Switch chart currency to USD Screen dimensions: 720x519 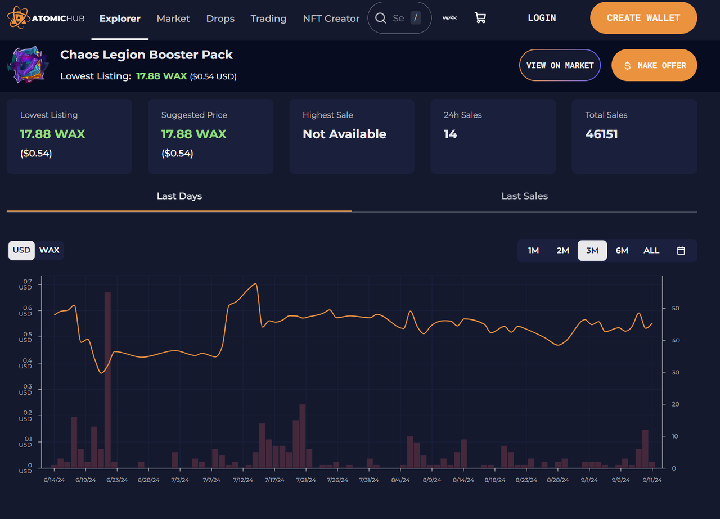tap(21, 250)
